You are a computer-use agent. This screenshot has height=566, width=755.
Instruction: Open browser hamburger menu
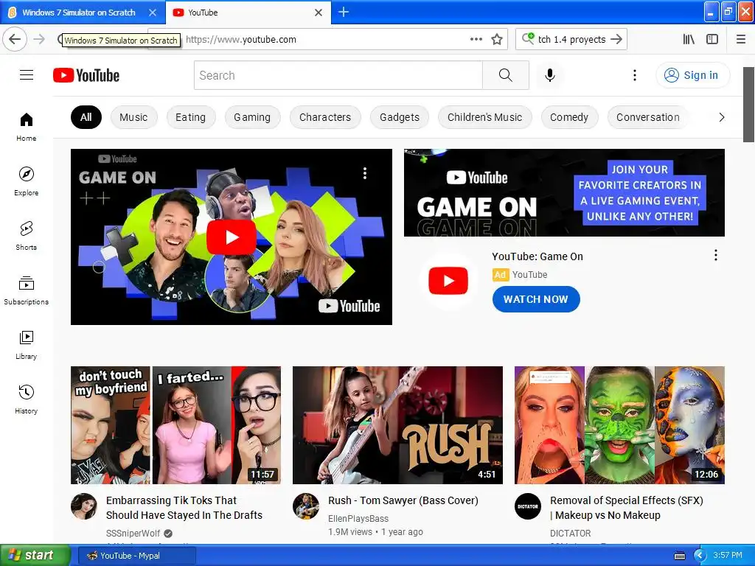(741, 40)
